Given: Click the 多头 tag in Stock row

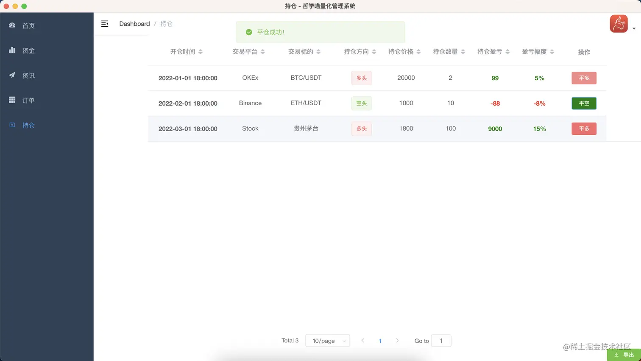Looking at the screenshot, I should click(x=362, y=129).
